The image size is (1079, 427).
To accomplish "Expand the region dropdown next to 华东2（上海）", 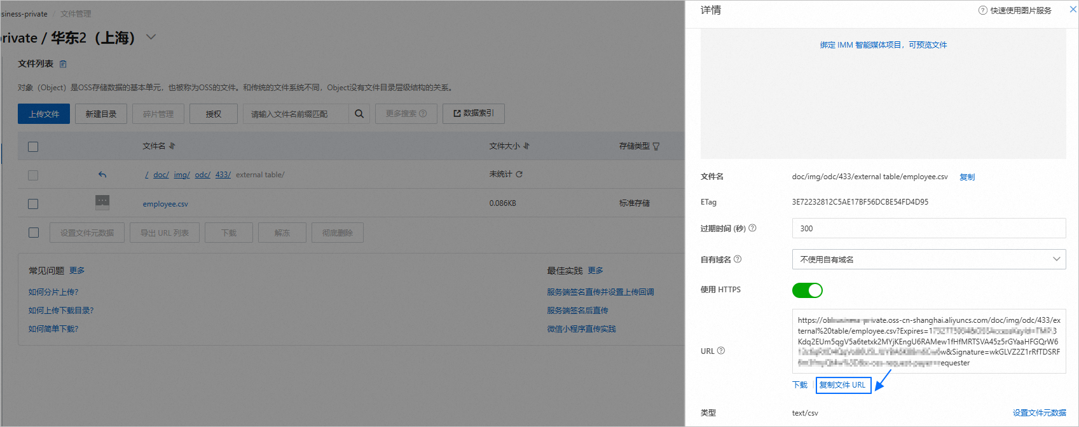I will point(151,37).
